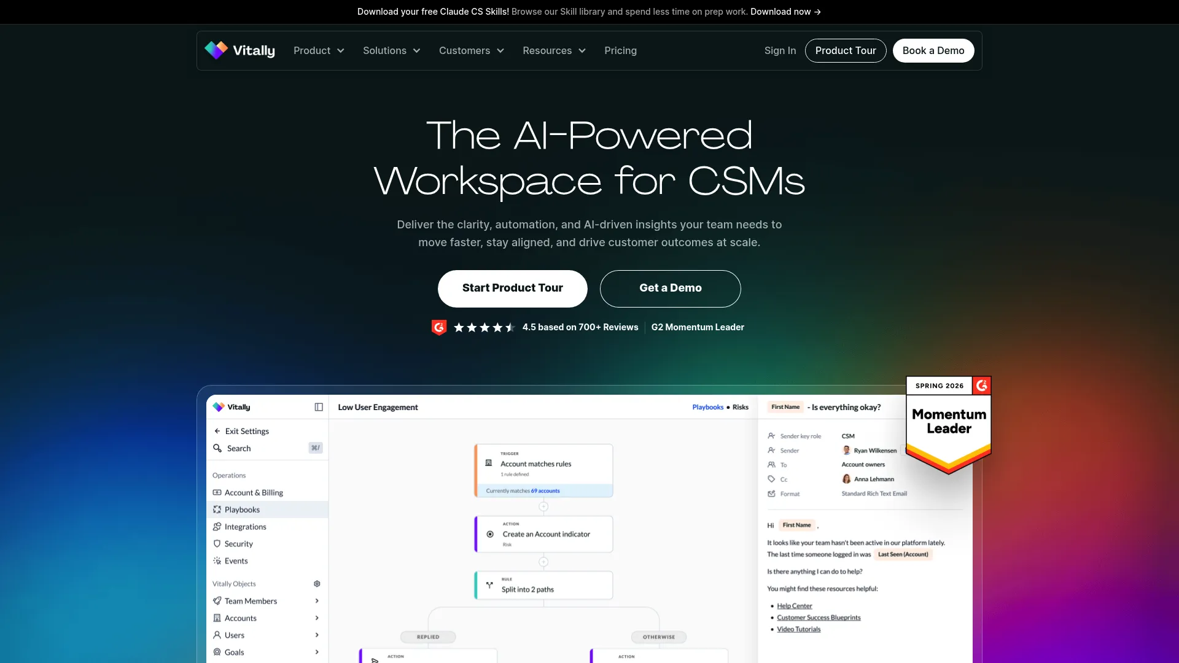The height and width of the screenshot is (663, 1179).
Task: Click the G2 Momentum Leader text
Action: point(698,327)
